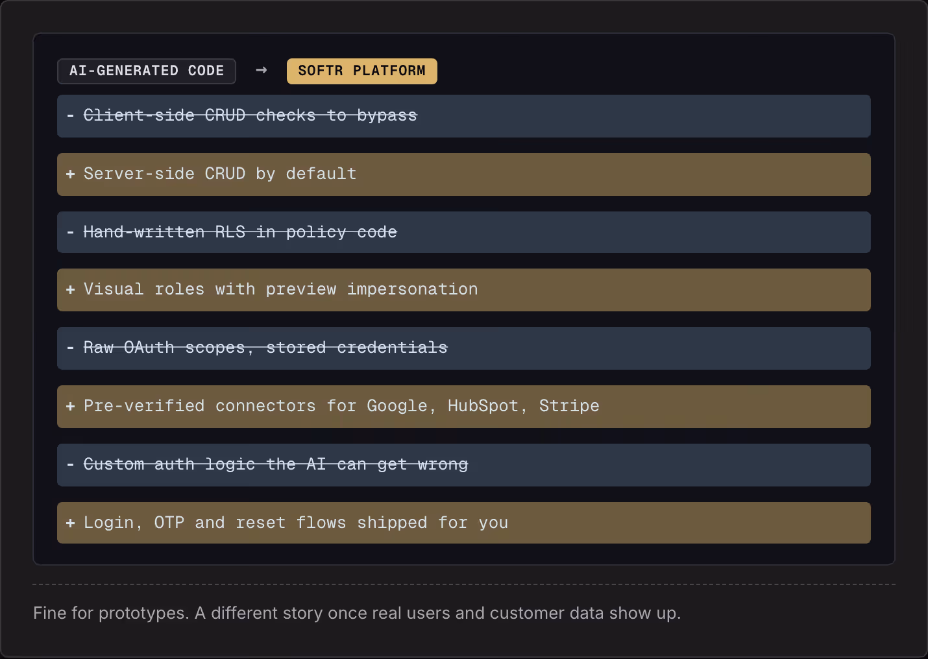Select the AI-GENERATED CODE badge

(147, 71)
